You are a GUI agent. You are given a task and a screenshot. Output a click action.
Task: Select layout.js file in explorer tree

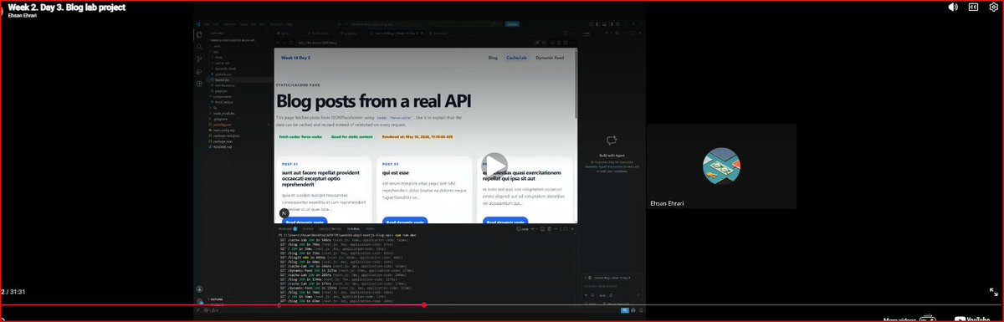click(223, 79)
